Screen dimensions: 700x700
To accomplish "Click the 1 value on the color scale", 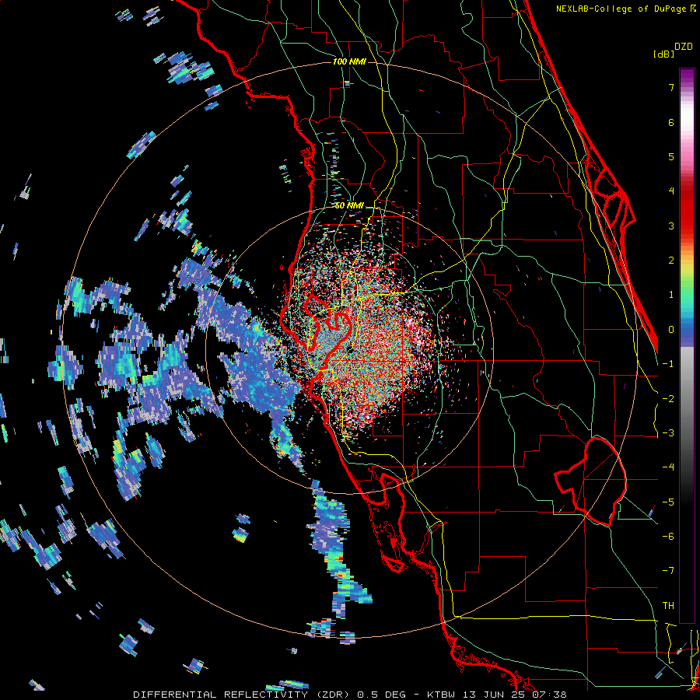I will pos(671,295).
